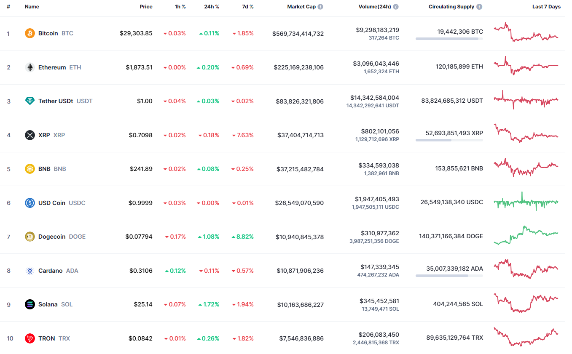This screenshot has height=354, width=572.
Task: Click the USD Coin name link
Action: 52,202
